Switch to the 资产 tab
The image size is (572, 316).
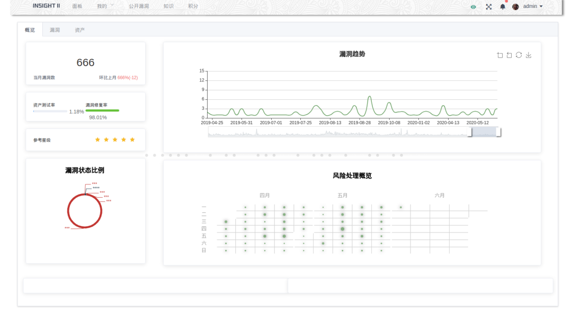coord(80,30)
